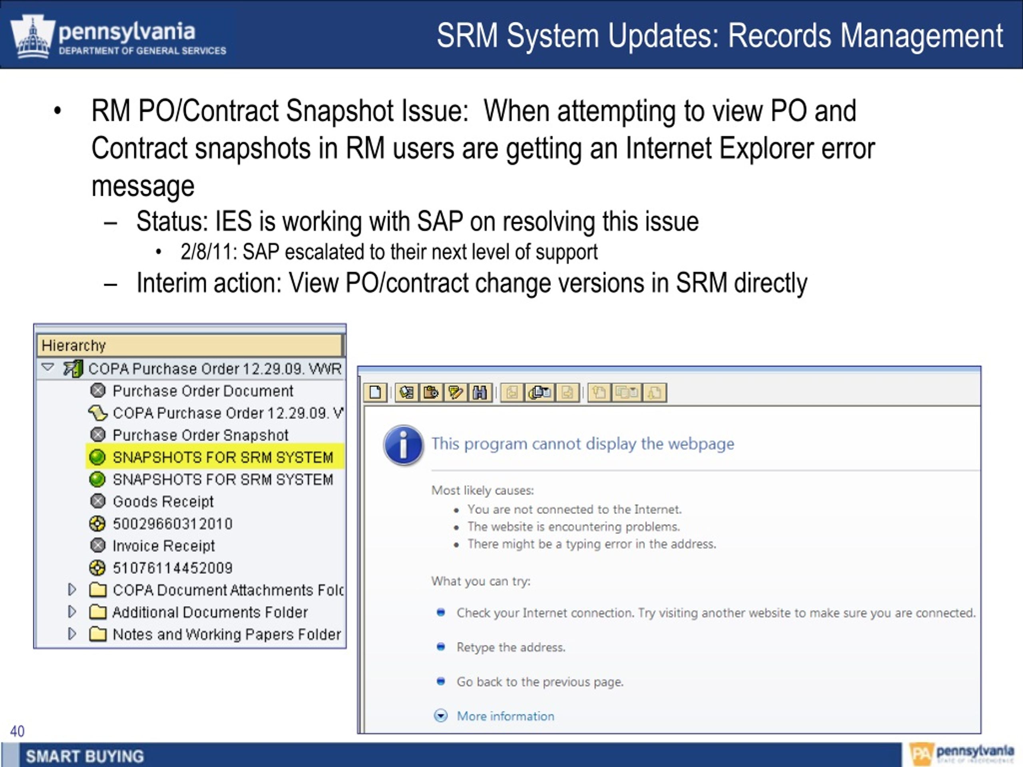Image resolution: width=1023 pixels, height=767 pixels.
Task: Click the root record icon beside COPA Purchase Order VWR
Action: click(73, 368)
